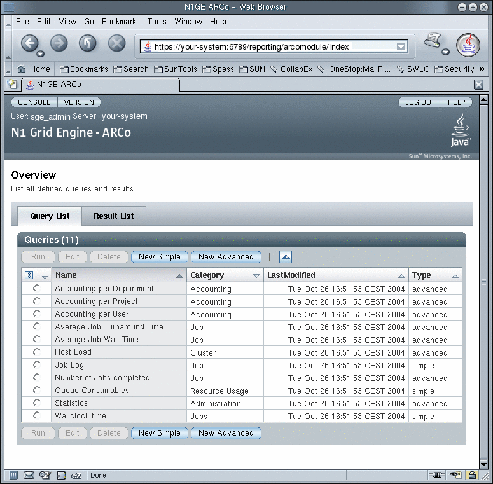
Task: Click the Print icon in the toolbar
Action: click(x=433, y=40)
